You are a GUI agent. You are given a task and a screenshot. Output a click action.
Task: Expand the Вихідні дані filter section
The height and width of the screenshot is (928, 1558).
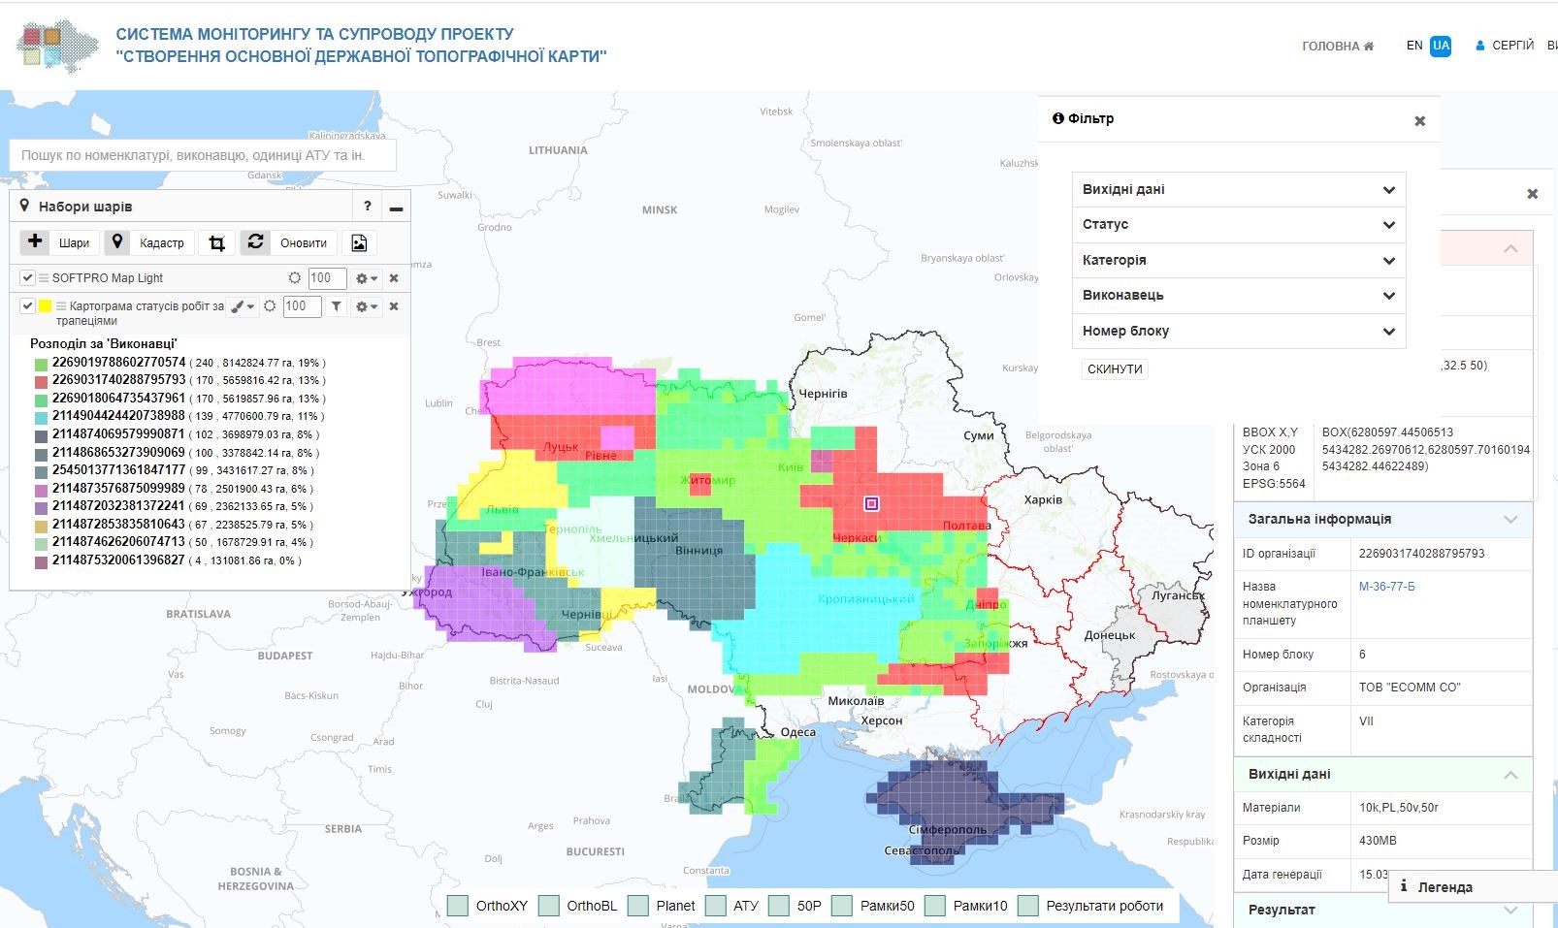(1239, 189)
